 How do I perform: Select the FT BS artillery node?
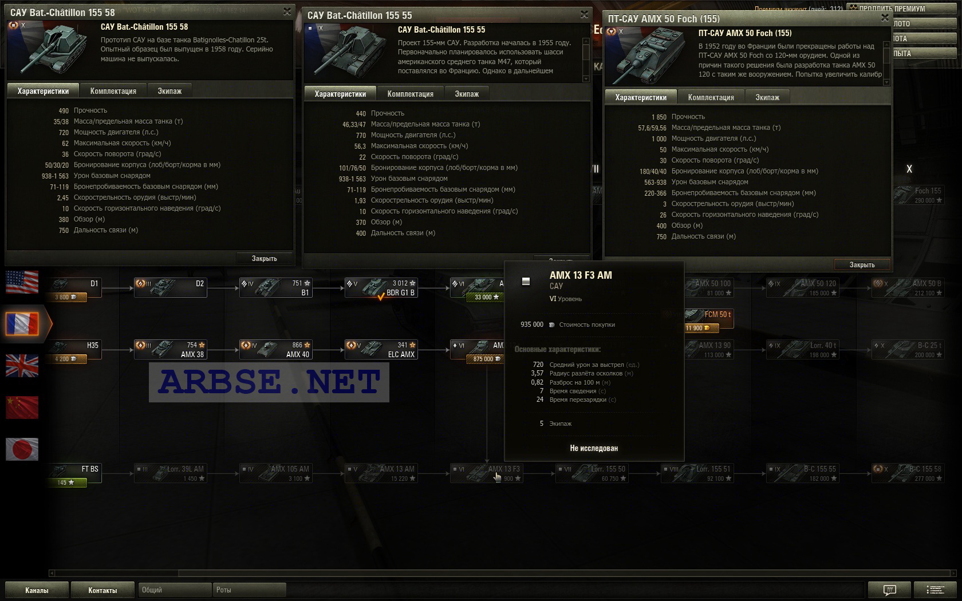coord(76,469)
